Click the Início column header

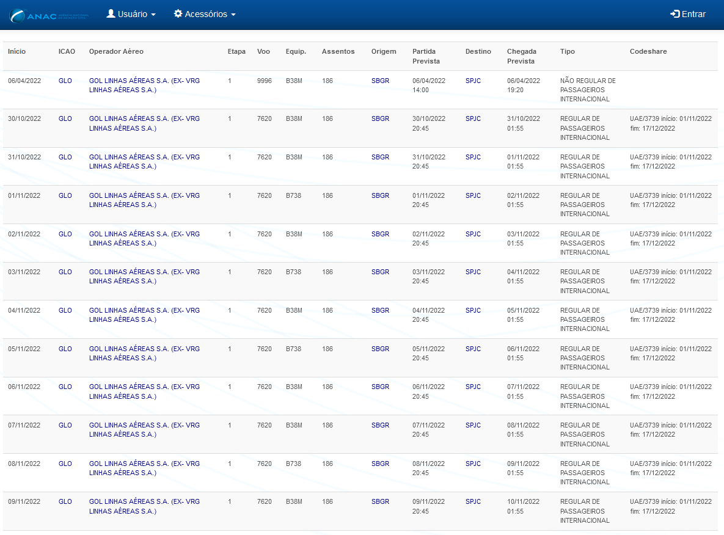[16, 52]
